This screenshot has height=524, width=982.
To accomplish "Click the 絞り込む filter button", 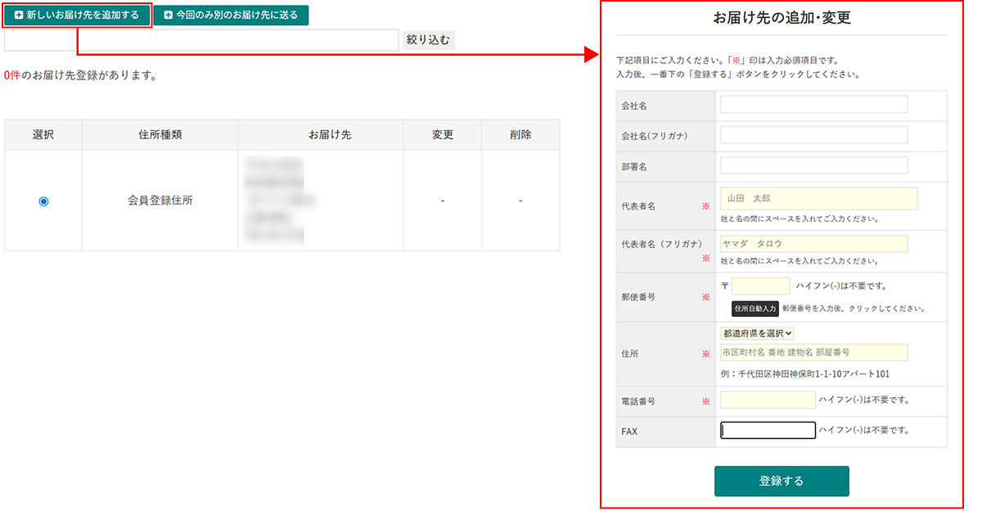I will coord(428,40).
